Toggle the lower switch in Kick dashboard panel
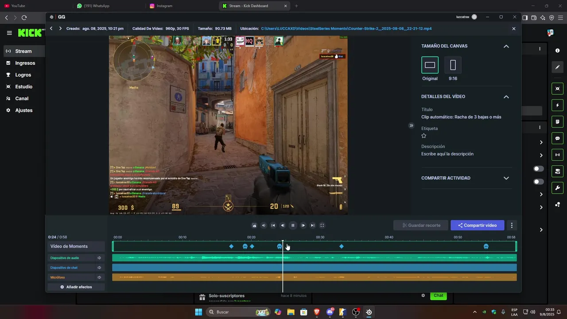The image size is (567, 319). 539,182
